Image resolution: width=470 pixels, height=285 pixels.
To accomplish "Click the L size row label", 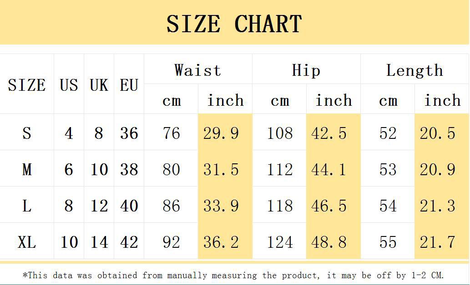I will (27, 206).
